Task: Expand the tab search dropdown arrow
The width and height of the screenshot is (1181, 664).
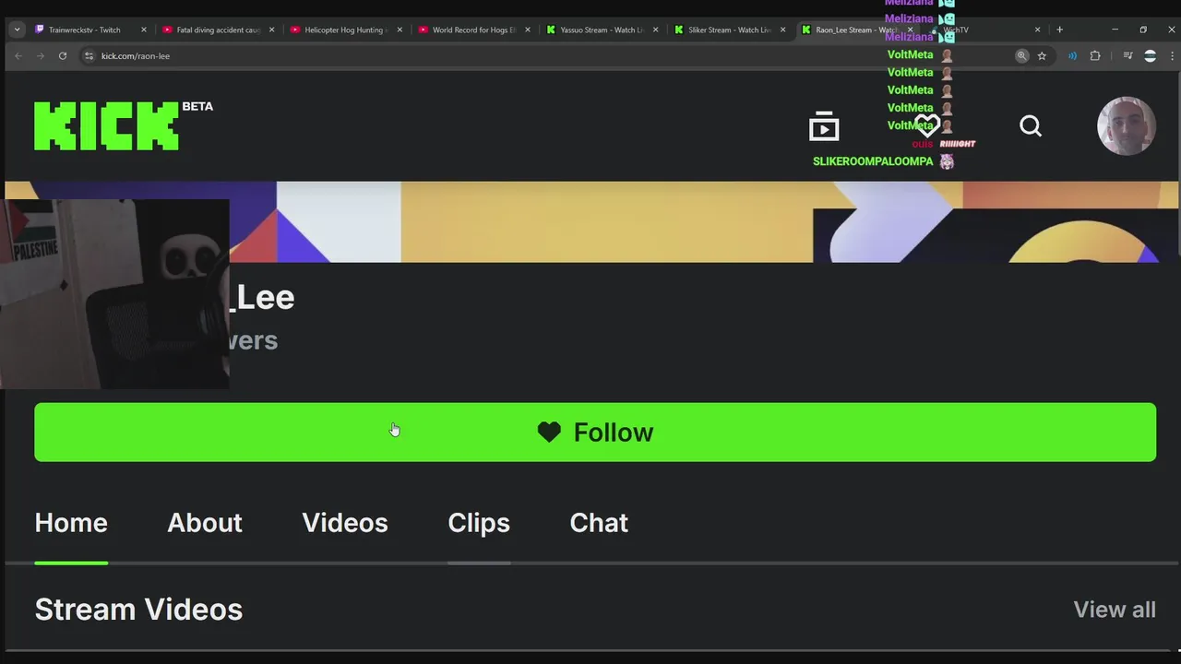Action: click(x=17, y=30)
